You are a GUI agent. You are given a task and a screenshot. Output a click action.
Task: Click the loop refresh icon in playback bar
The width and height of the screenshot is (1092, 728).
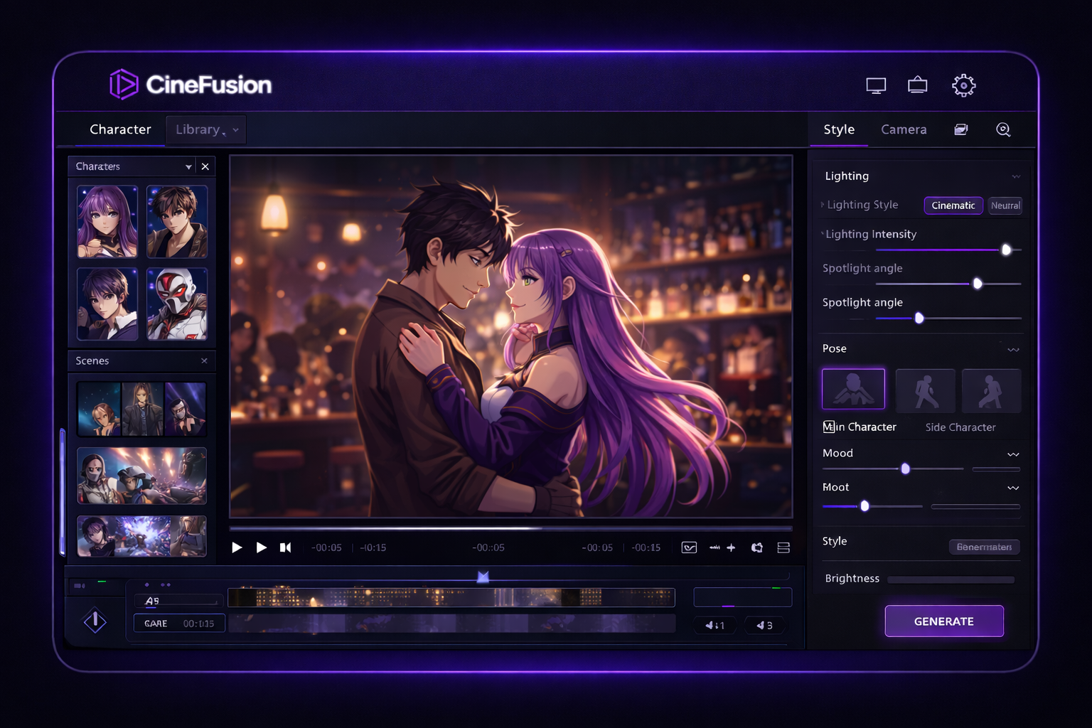coord(757,547)
